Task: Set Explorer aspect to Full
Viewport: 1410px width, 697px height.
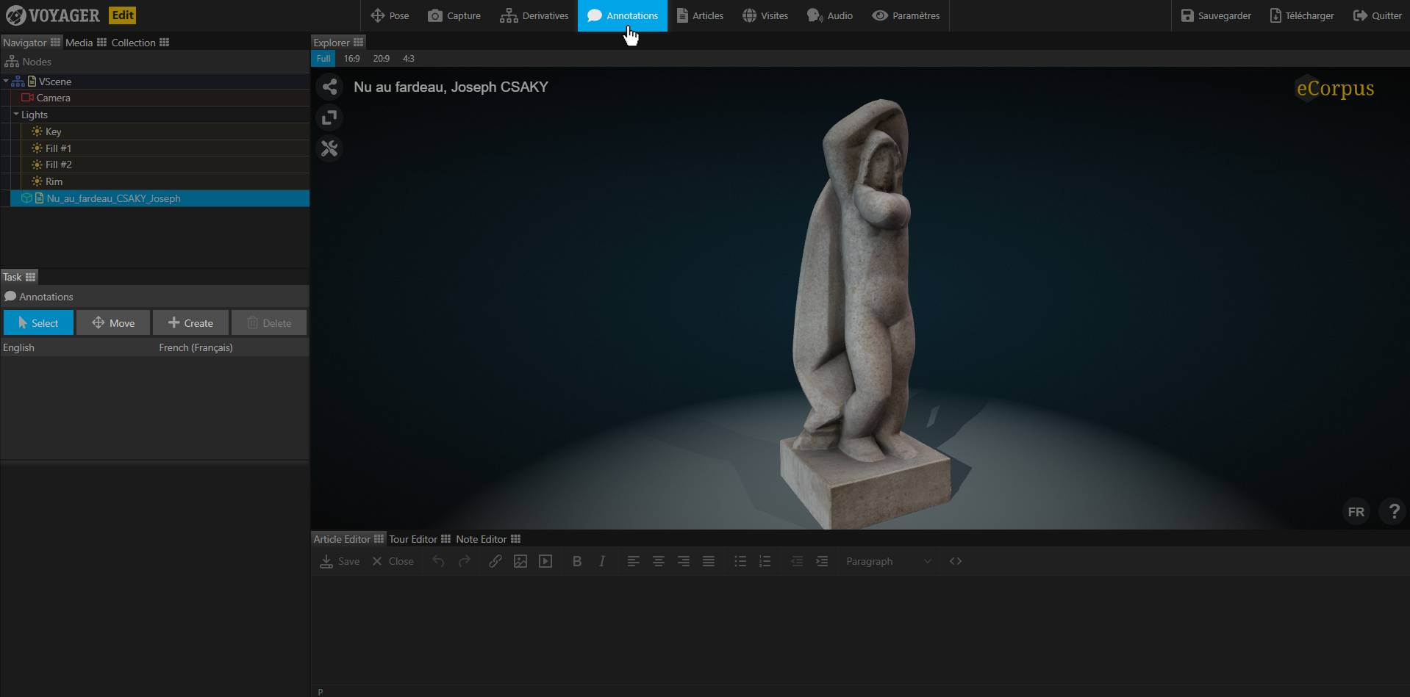Action: [x=323, y=58]
